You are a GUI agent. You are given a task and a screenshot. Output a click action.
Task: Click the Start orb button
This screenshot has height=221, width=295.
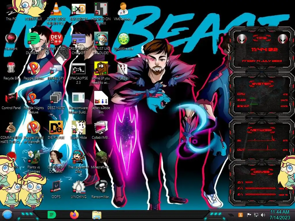pyautogui.click(x=7, y=215)
